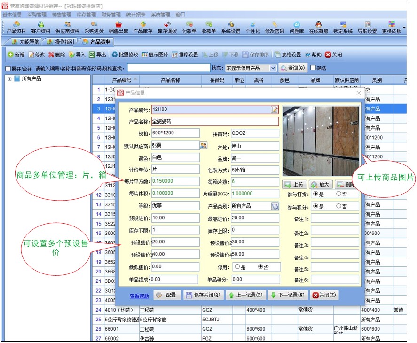417x343 pixels.
Task: Expand the 所有产品 tree node
Action: [9, 78]
